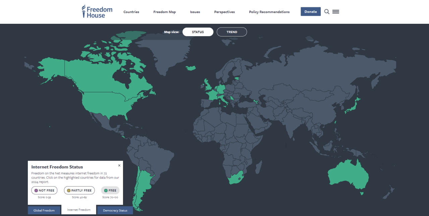The image size is (429, 216).
Task: Click the Freedom House torch logo
Action: 97,12
